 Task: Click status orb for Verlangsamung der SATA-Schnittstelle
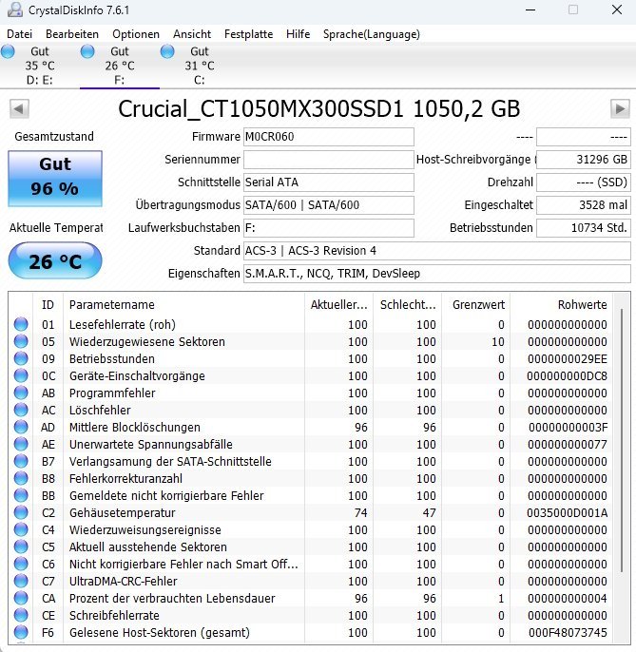21,461
